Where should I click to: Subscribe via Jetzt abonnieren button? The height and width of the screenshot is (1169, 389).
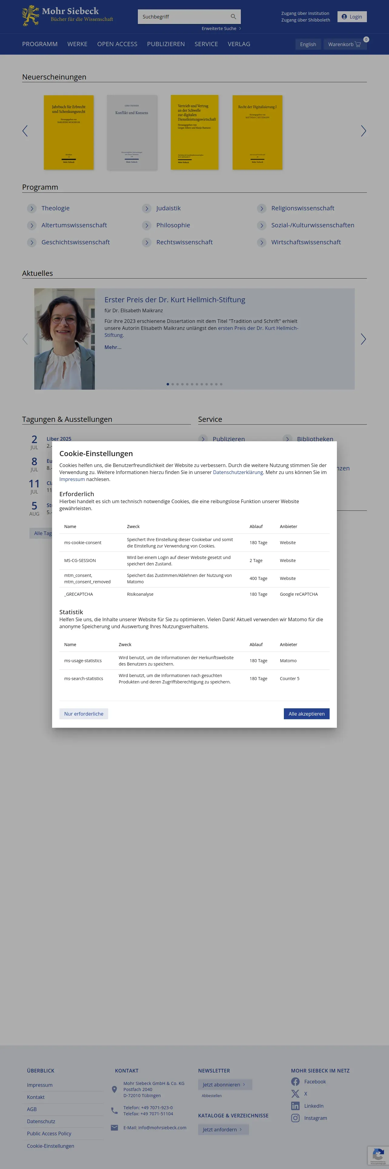pyautogui.click(x=225, y=1085)
